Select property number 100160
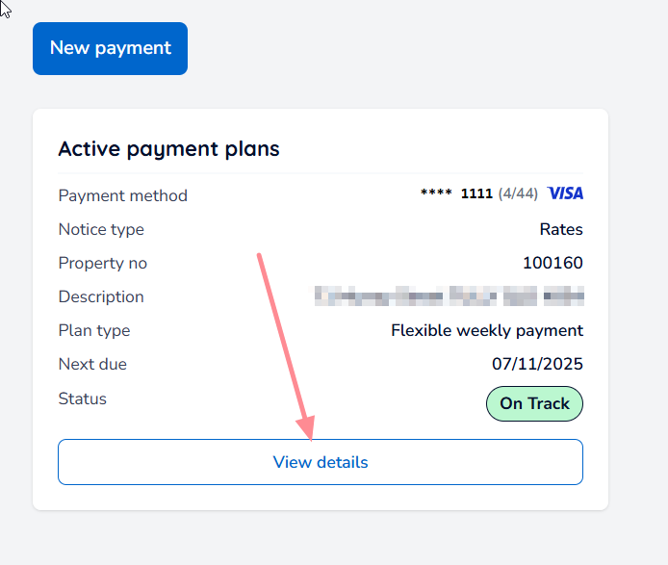Viewport: 668px width, 565px height. (552, 263)
